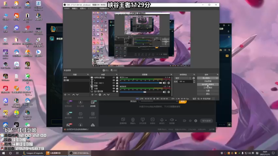Toggle preview eye icon in Douyu bar
This screenshot has width=278, height=156.
[x=190, y=121]
